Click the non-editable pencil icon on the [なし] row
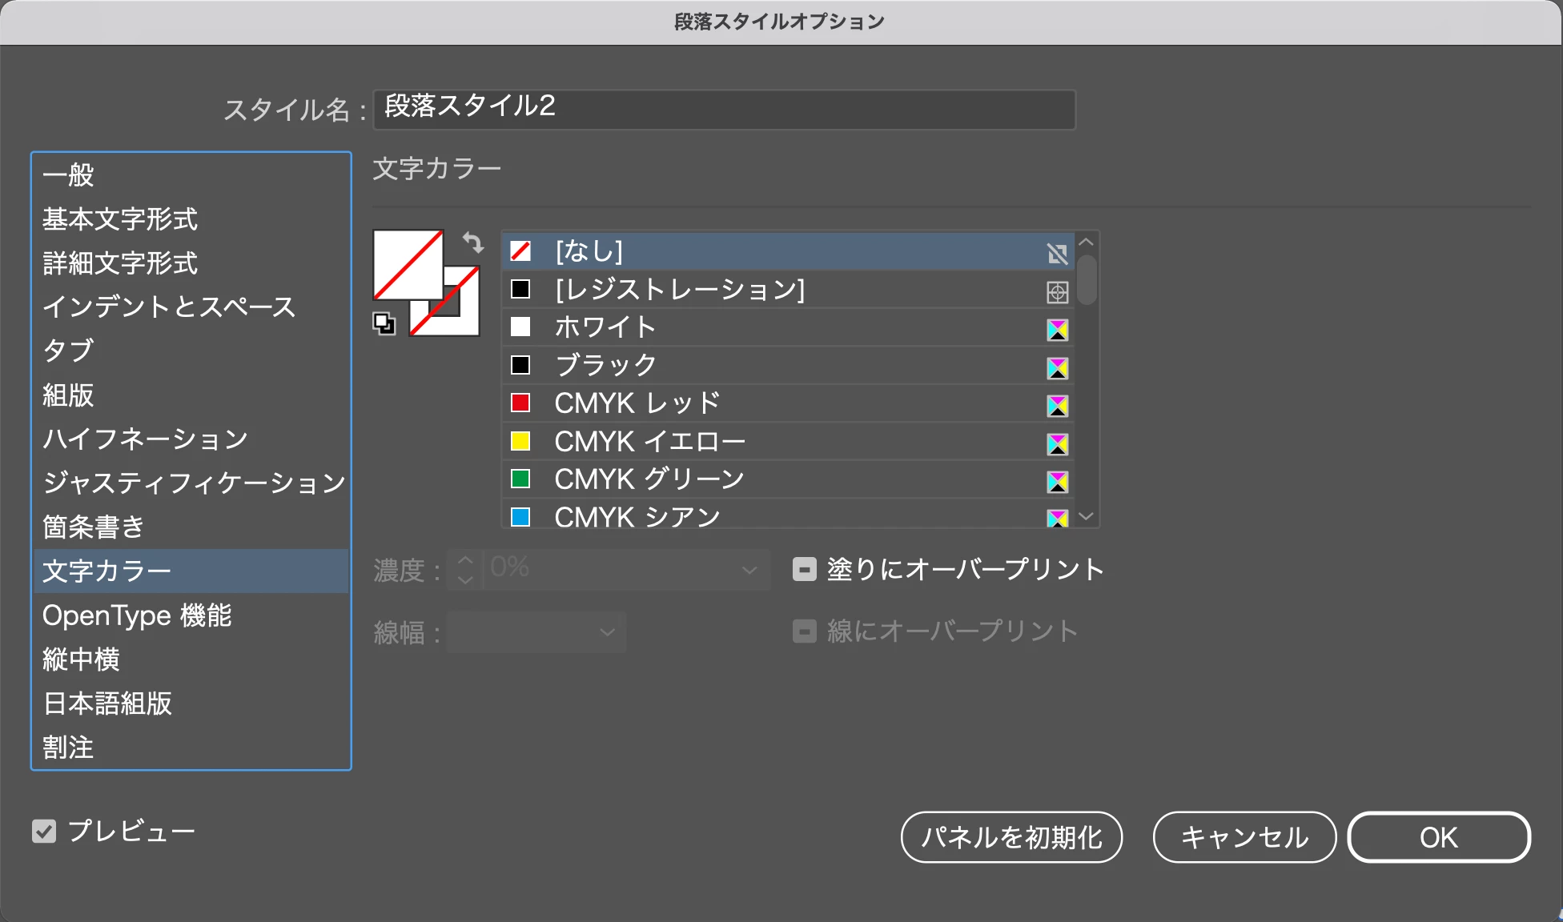This screenshot has height=922, width=1563. 1057,254
